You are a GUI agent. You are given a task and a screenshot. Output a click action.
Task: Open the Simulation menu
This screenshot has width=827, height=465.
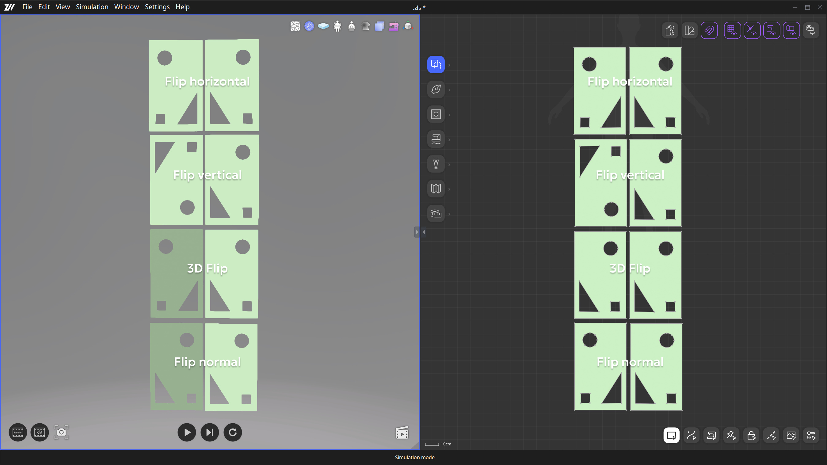point(92,7)
